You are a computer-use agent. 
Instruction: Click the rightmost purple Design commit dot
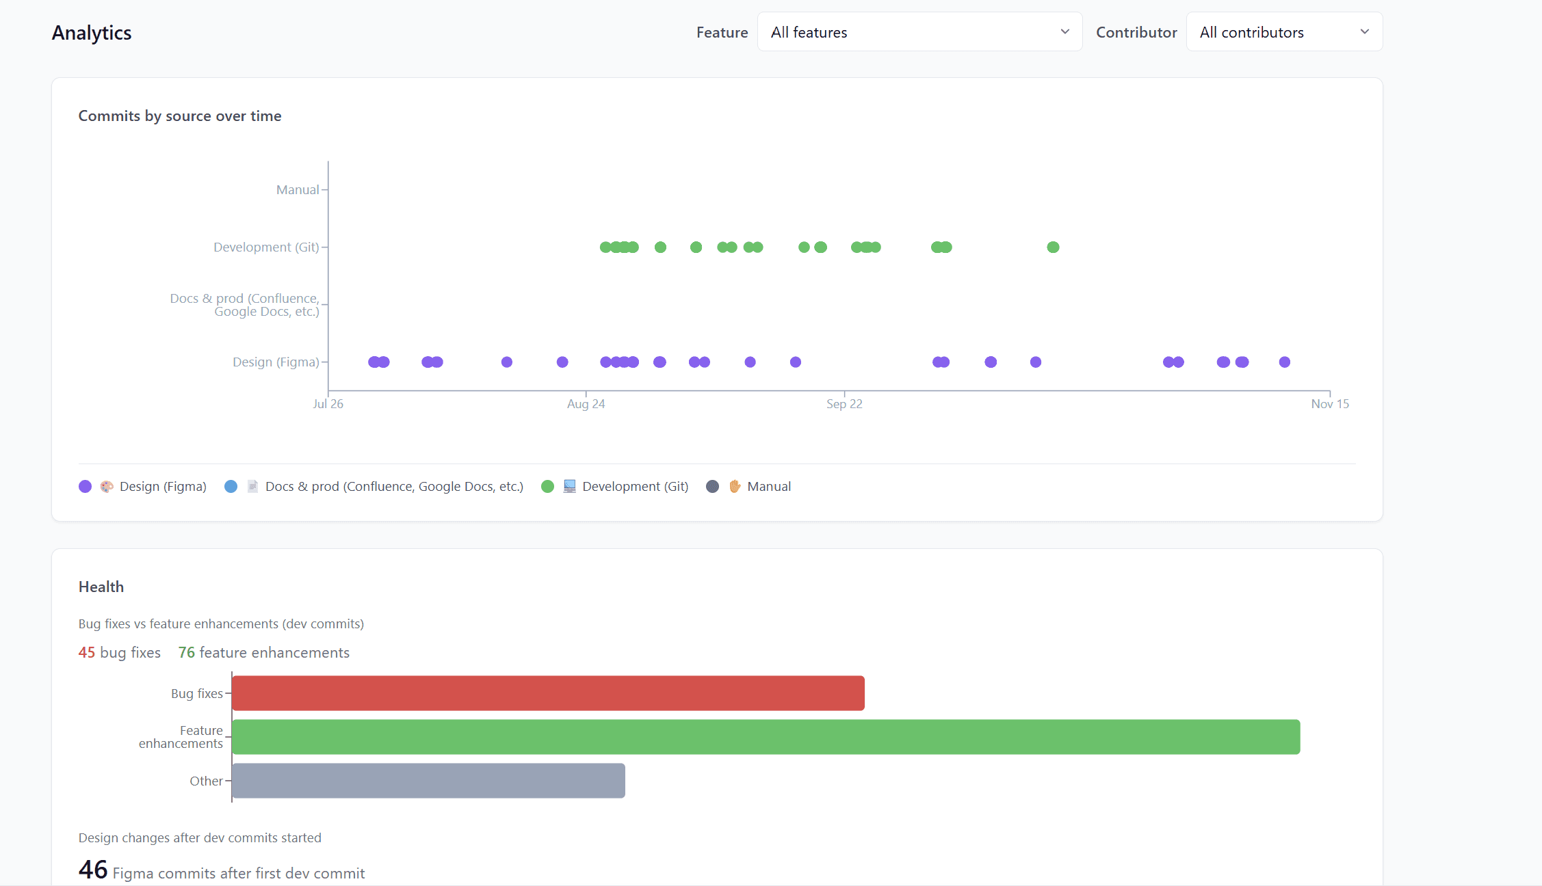pos(1284,362)
